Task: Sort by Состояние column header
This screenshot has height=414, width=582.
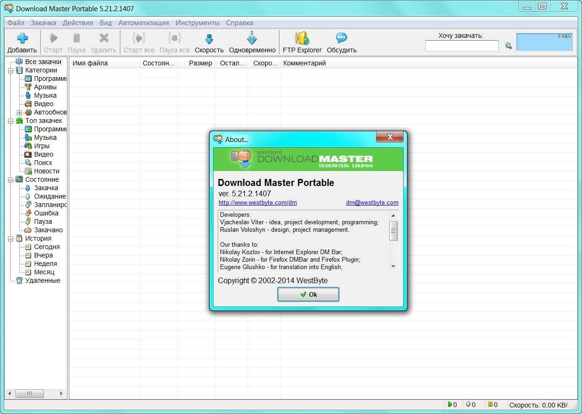Action: coord(159,63)
